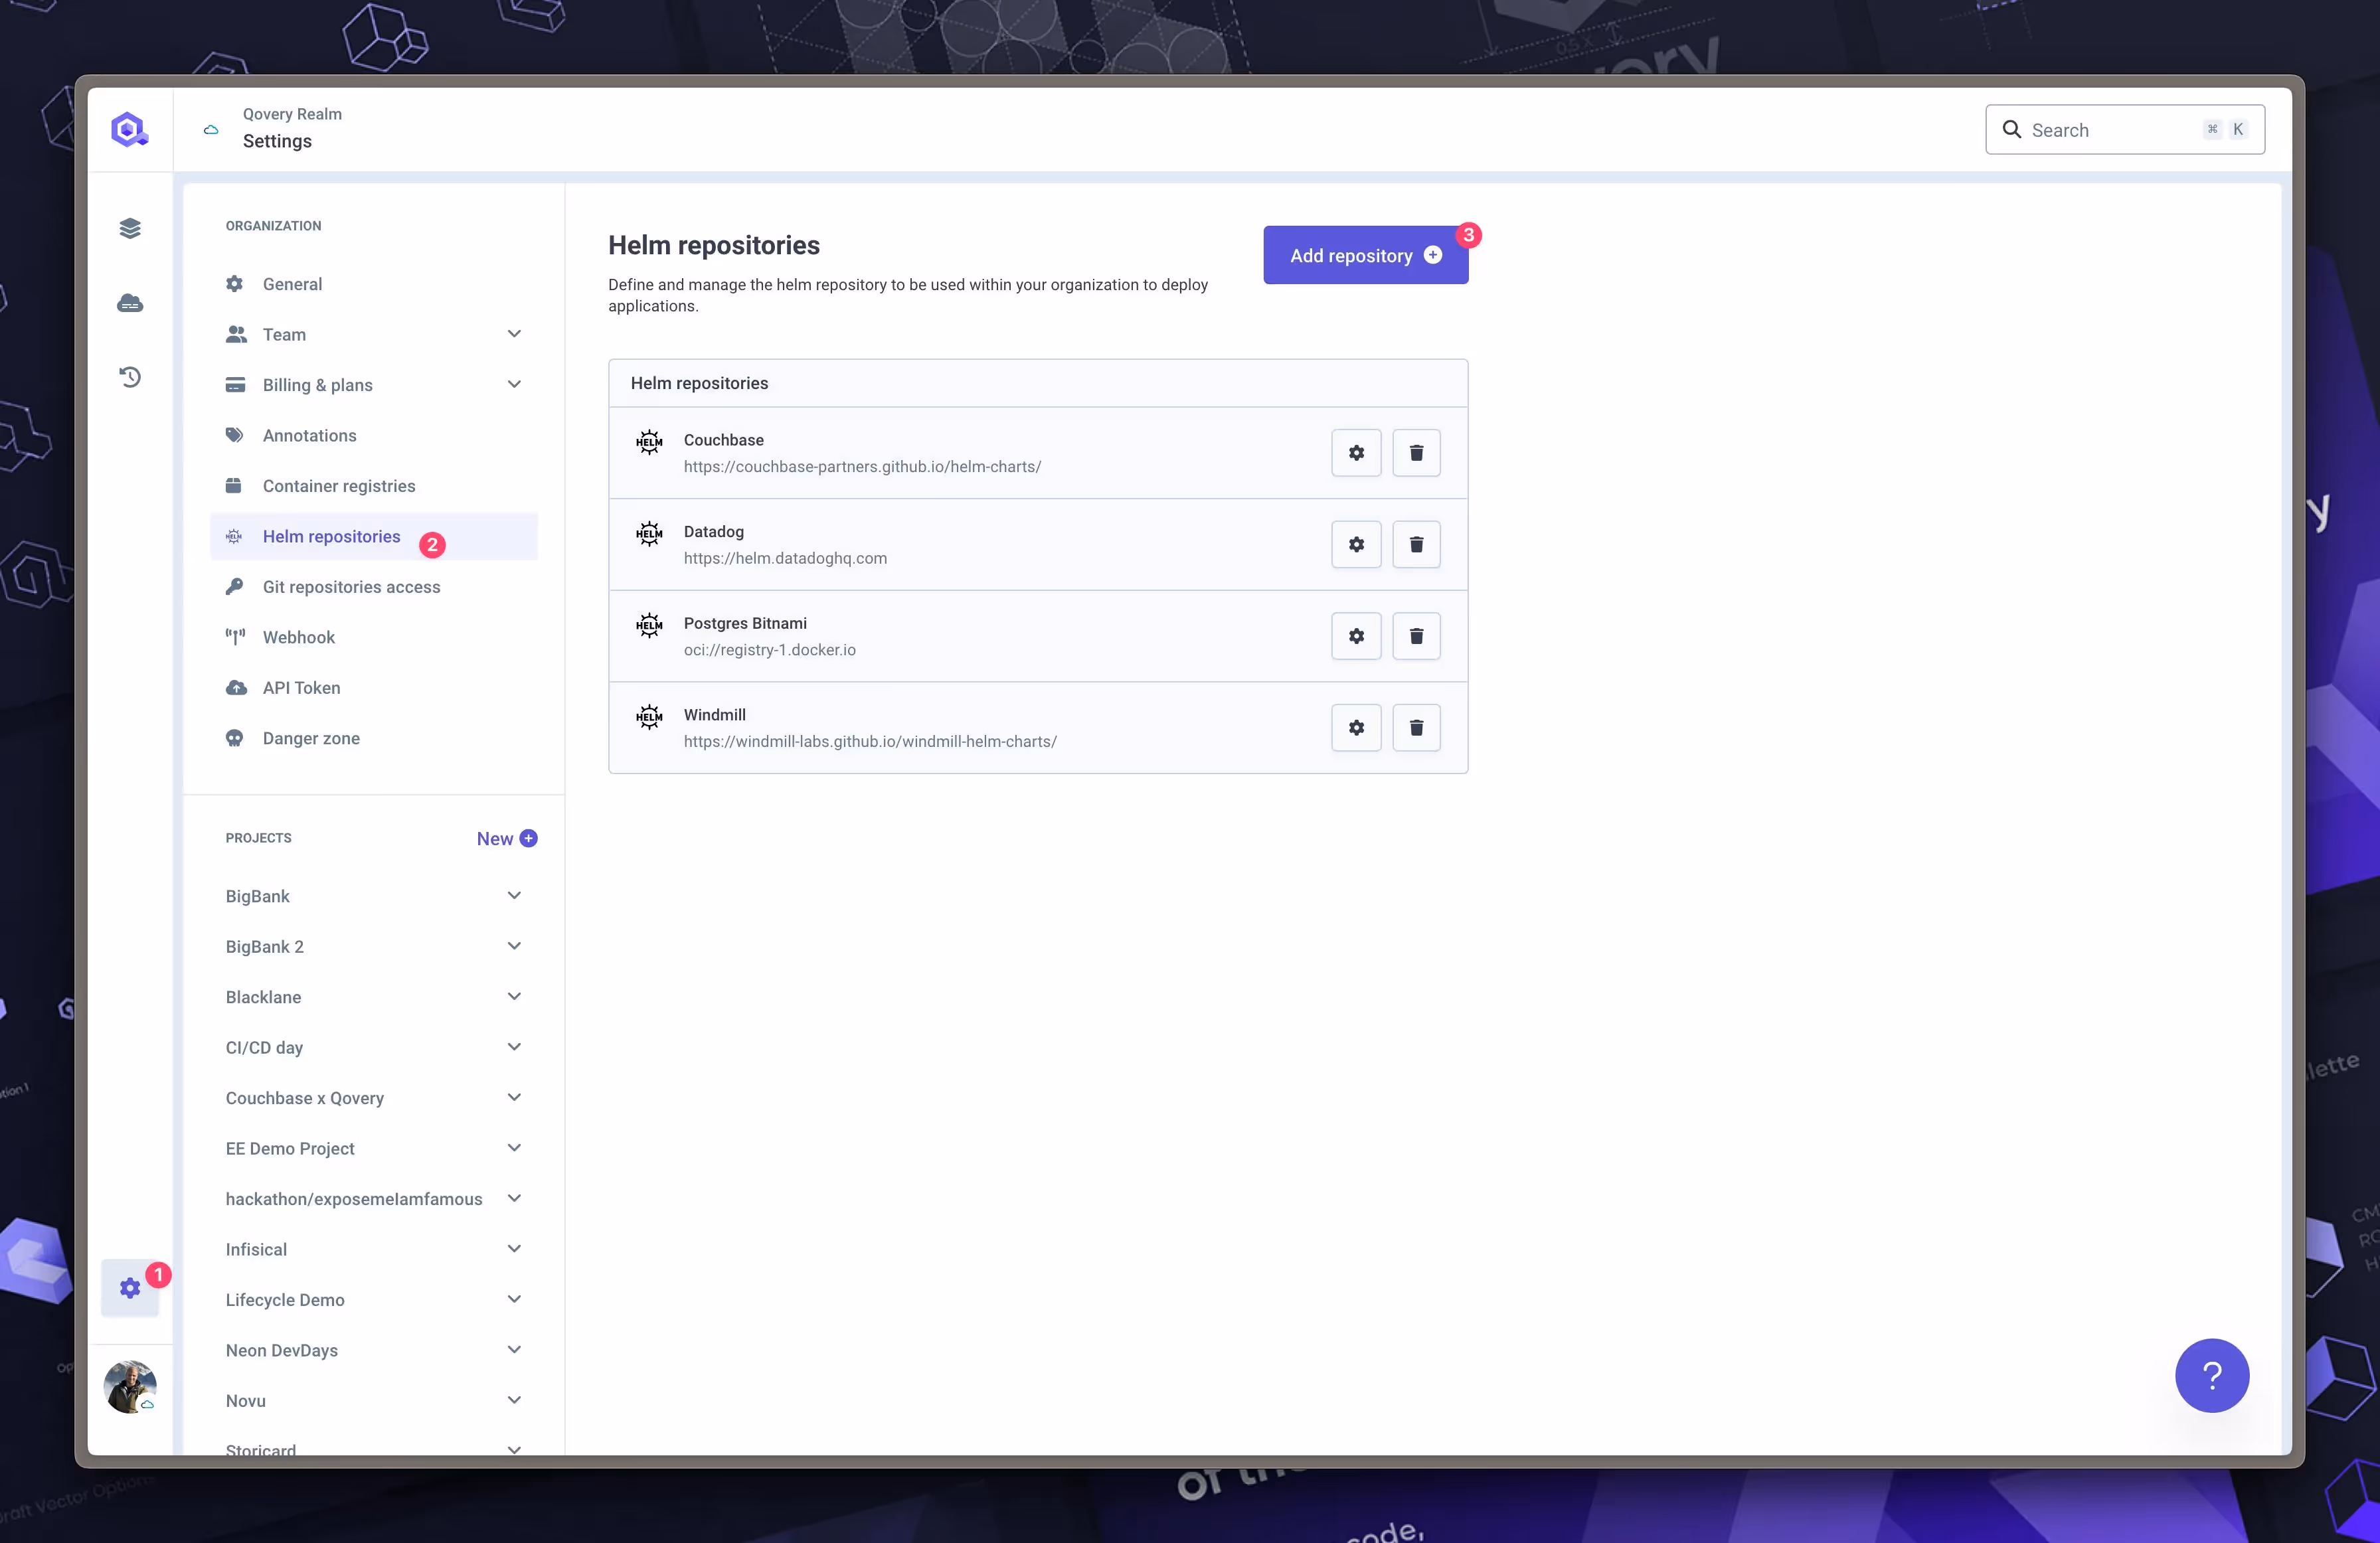The width and height of the screenshot is (2380, 1543).
Task: Expand the Neon DevDays project chevron
Action: (x=514, y=1350)
